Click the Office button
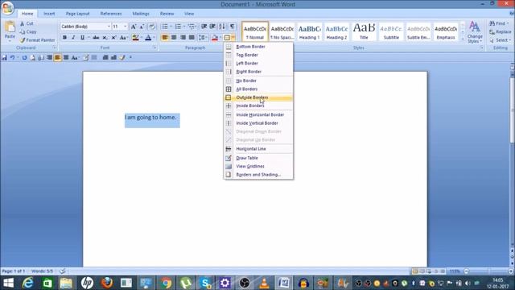The width and height of the screenshot is (515, 290). (x=7, y=8)
